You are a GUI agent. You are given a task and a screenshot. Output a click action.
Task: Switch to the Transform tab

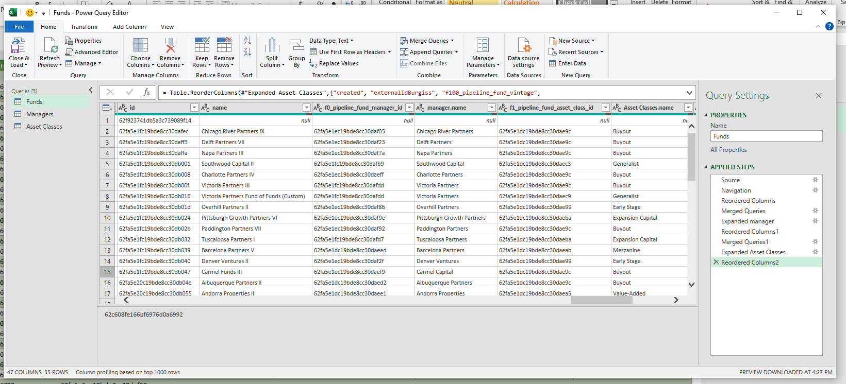pos(84,27)
